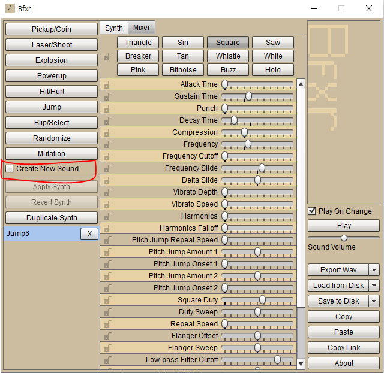Click the Mutation button

click(x=52, y=153)
